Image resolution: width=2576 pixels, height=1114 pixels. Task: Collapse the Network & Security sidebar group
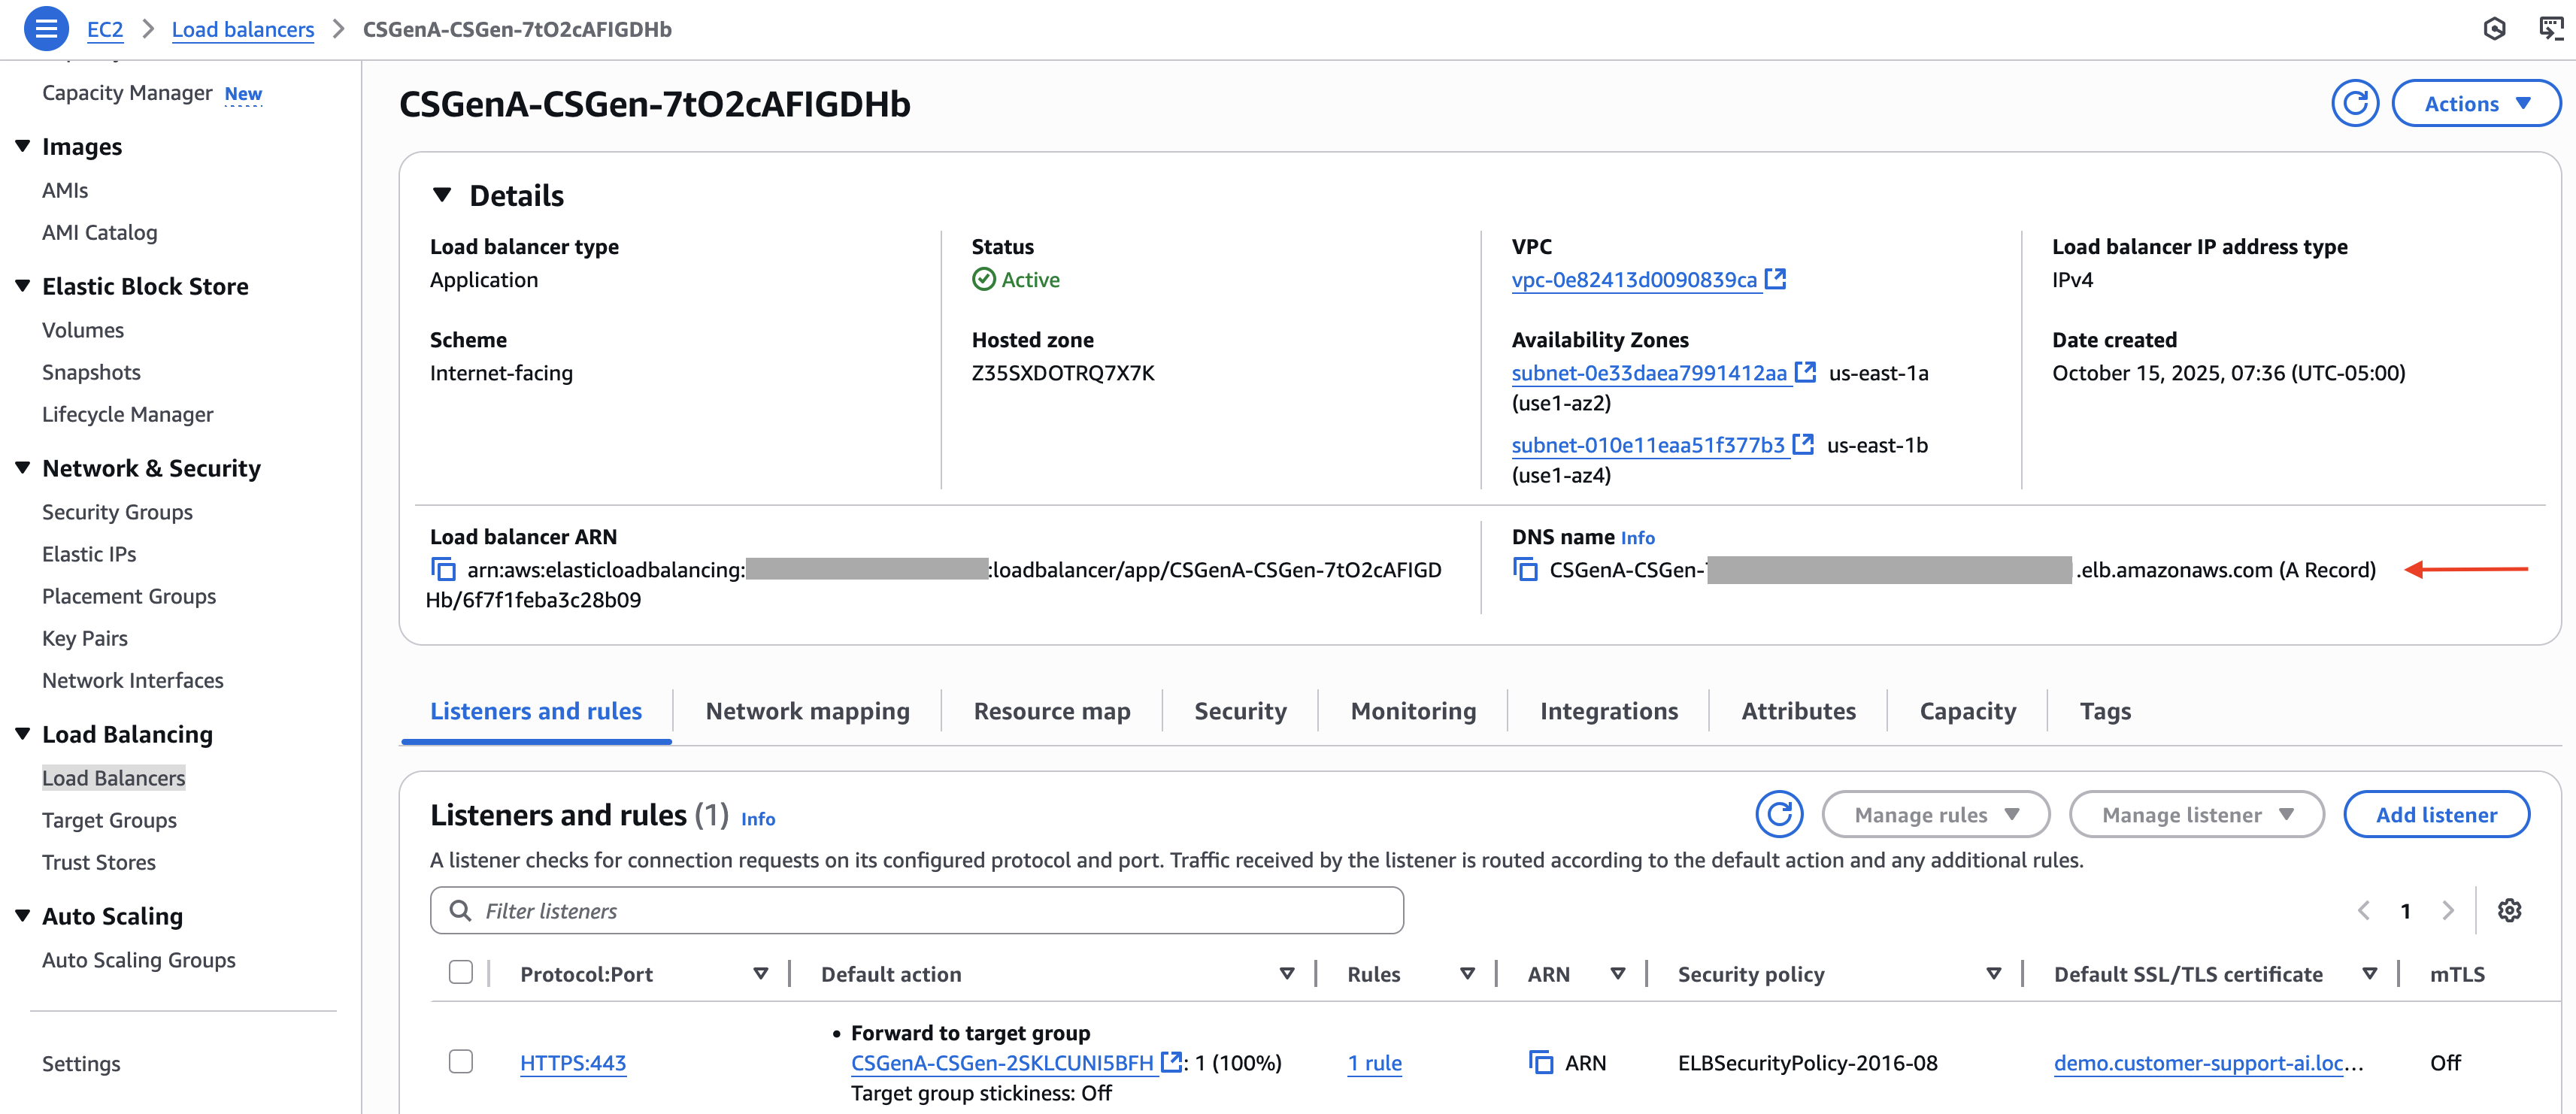[x=23, y=468]
